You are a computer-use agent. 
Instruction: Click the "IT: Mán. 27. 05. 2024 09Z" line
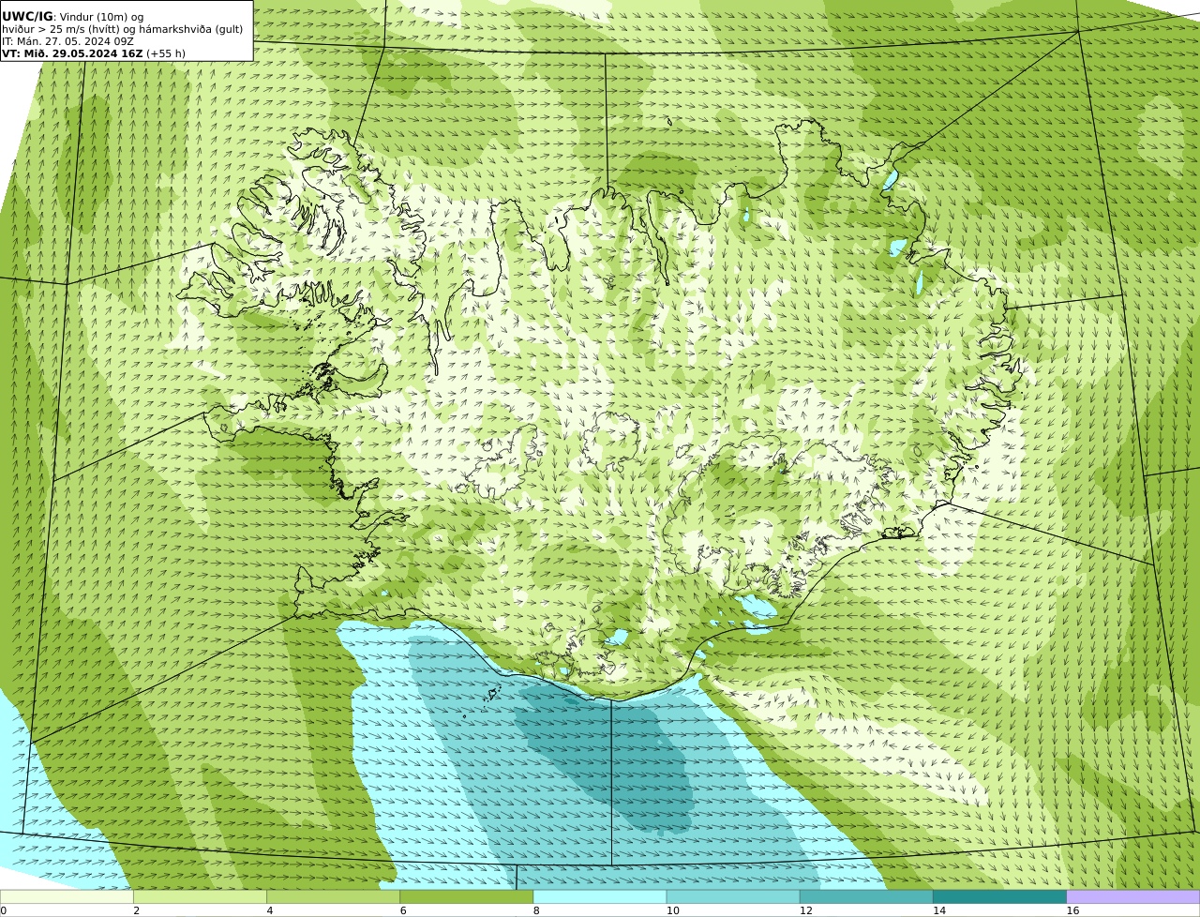coord(67,41)
